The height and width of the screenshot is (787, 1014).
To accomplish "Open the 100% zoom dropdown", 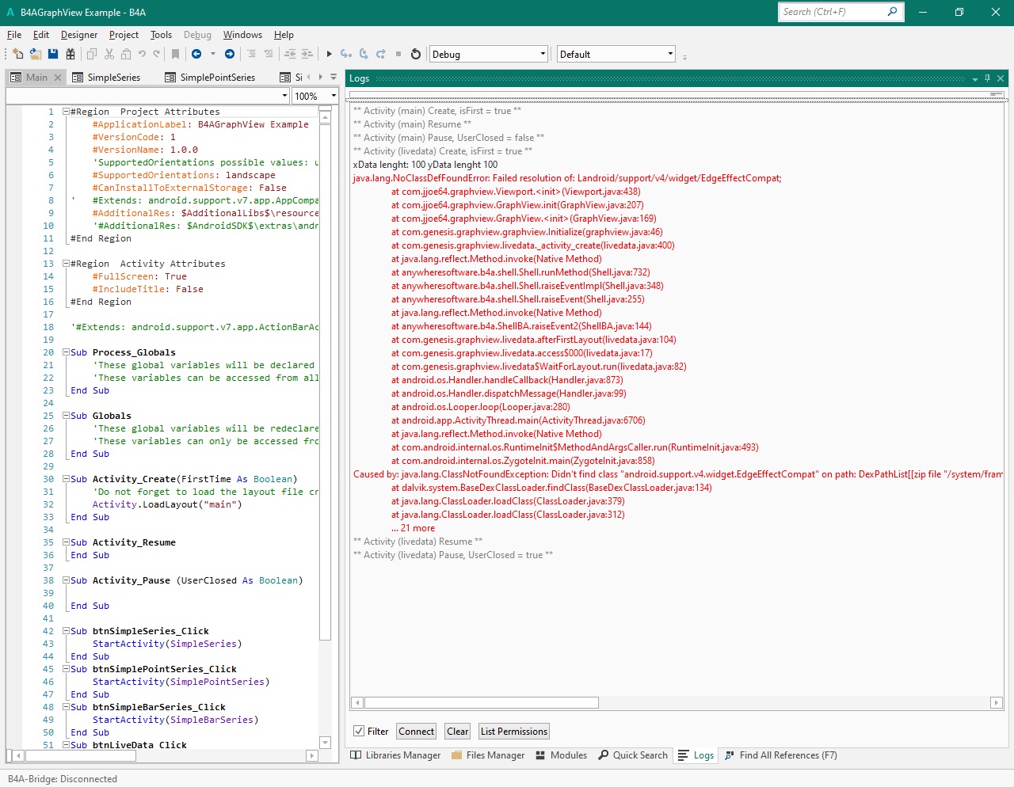I will pyautogui.click(x=314, y=96).
